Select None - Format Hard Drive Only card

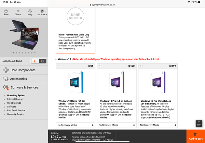coord(76,30)
